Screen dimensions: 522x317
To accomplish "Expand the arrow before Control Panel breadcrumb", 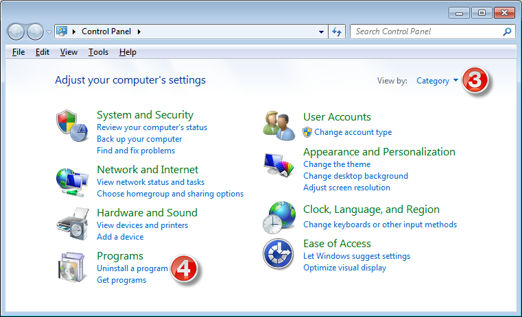I will [x=74, y=31].
